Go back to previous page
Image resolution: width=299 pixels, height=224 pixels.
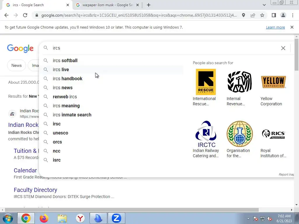(x=6, y=15)
